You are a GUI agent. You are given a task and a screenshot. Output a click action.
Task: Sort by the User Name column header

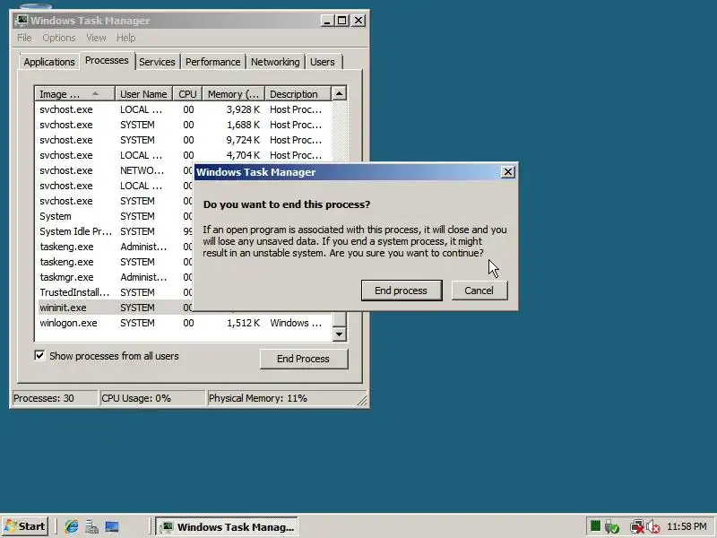143,94
